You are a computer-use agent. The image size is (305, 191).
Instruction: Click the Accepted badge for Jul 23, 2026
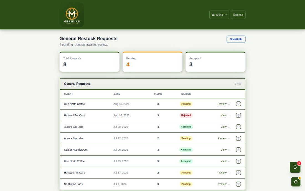tap(186, 161)
